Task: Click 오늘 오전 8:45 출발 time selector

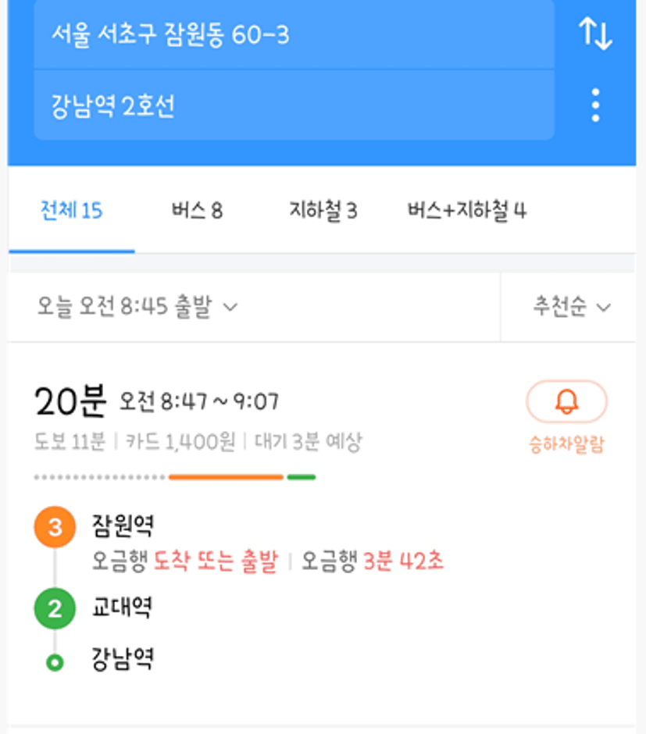Action: [137, 307]
